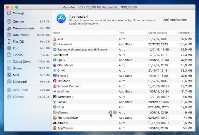Click 164,07 GB size next to Documenti
The height and width of the screenshot is (135, 199).
[x=43, y=35]
